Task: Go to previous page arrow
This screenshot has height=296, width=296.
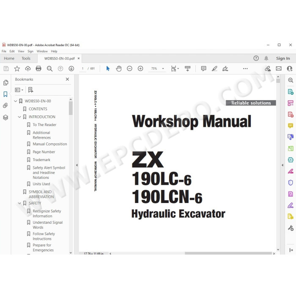Action: (60, 69)
